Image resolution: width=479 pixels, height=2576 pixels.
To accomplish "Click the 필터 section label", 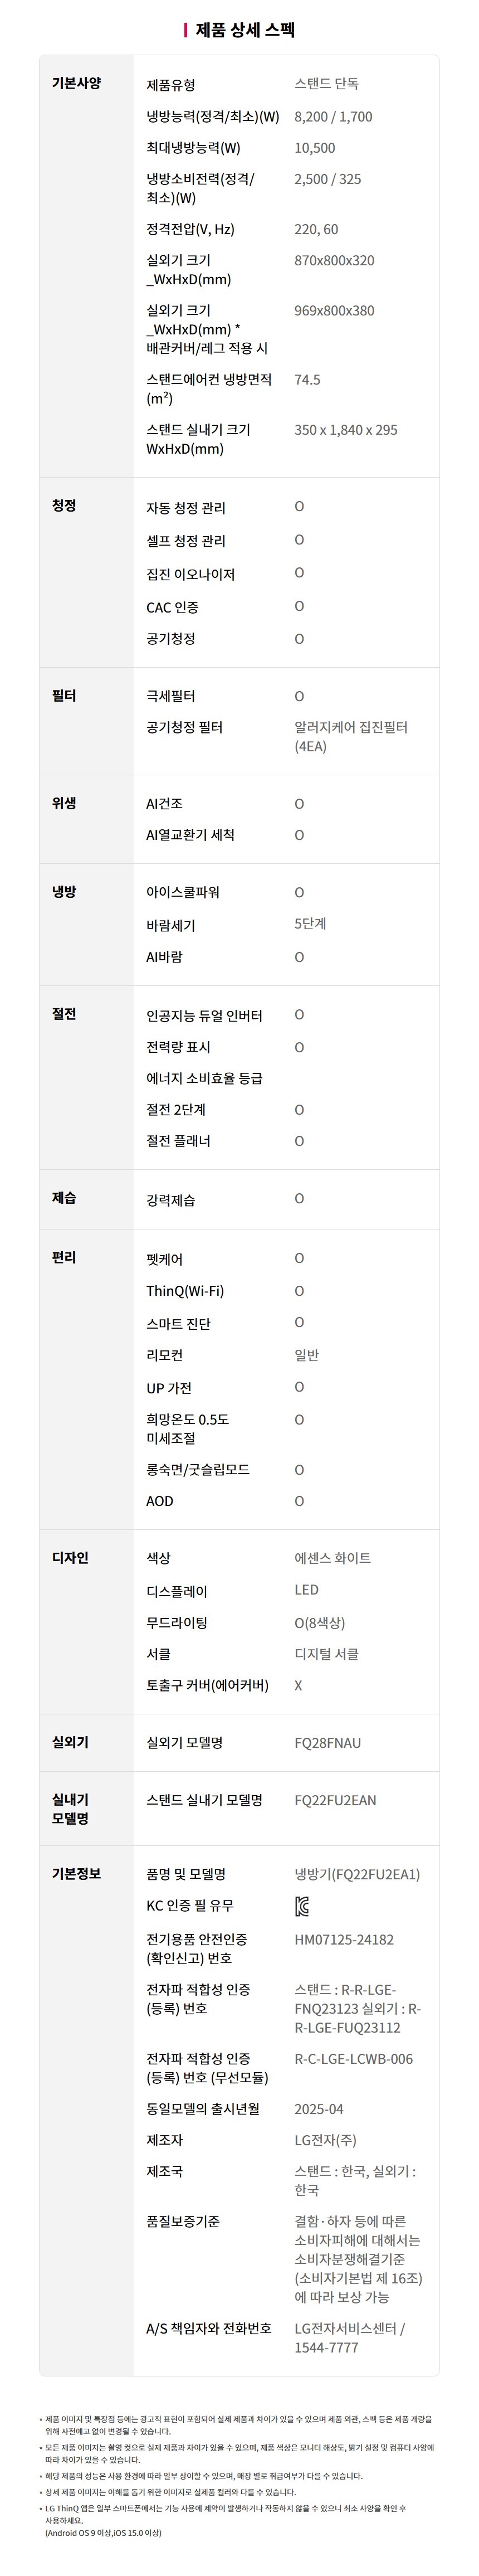I will coord(64,695).
